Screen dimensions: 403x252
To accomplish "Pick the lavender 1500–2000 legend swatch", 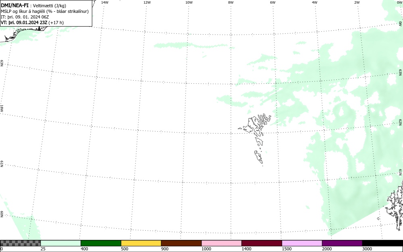I will pyautogui.click(x=302, y=243).
